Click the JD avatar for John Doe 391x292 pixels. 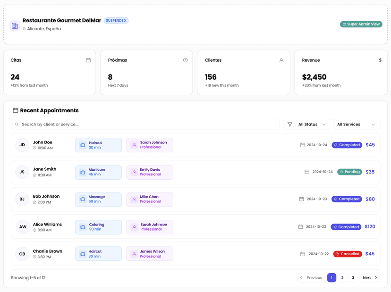pos(22,145)
